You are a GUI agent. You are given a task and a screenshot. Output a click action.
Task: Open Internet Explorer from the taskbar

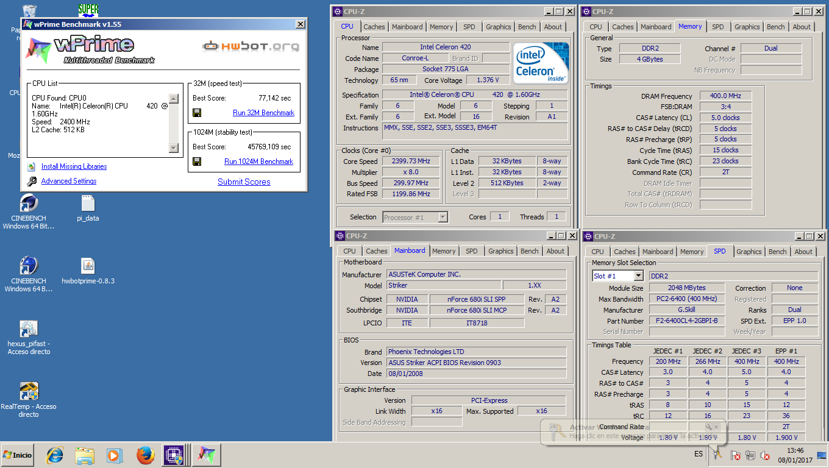[x=55, y=455]
